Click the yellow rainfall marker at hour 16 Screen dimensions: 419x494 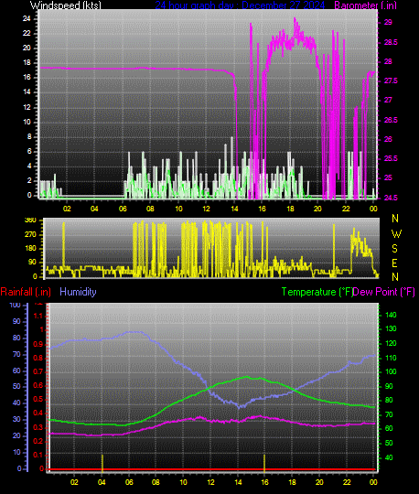(x=264, y=463)
